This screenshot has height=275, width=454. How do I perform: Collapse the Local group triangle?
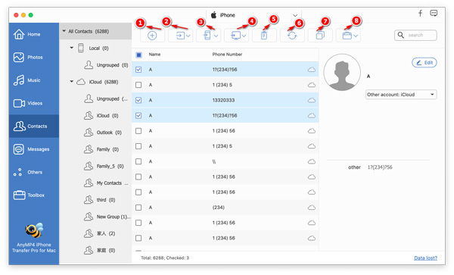[72, 48]
